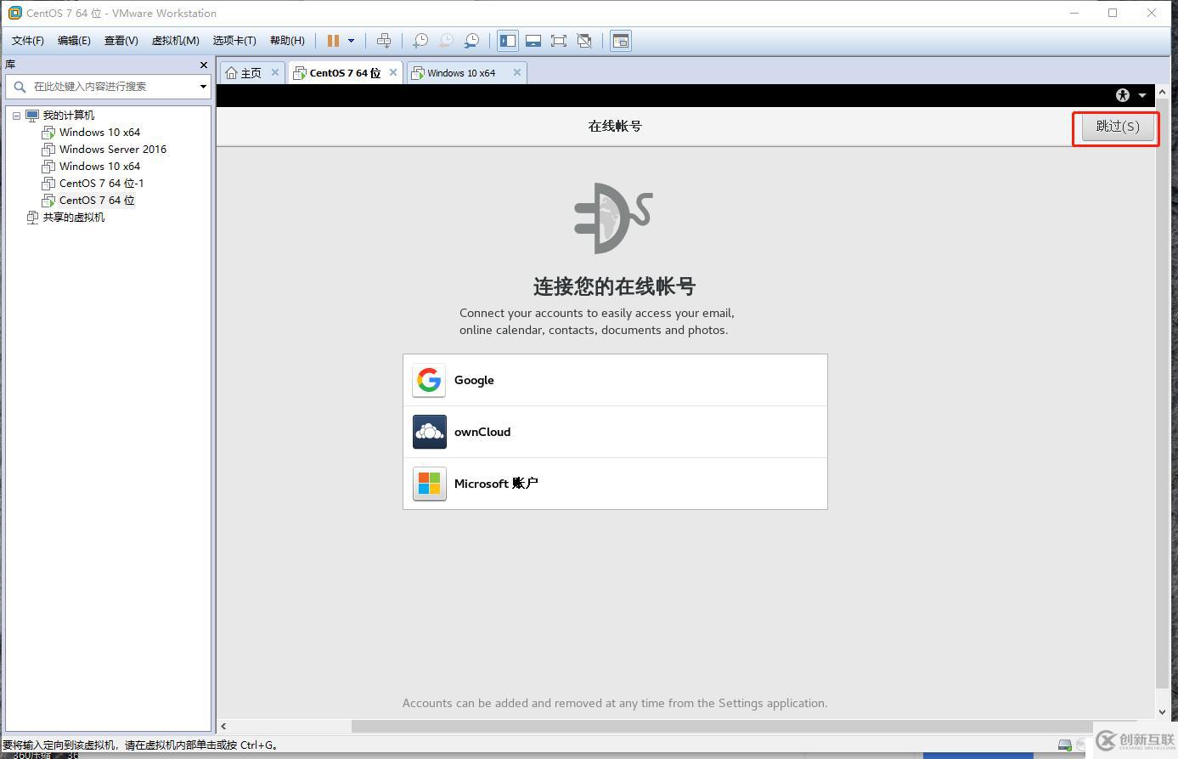Select 我的计算机 in the library tree

click(x=69, y=116)
